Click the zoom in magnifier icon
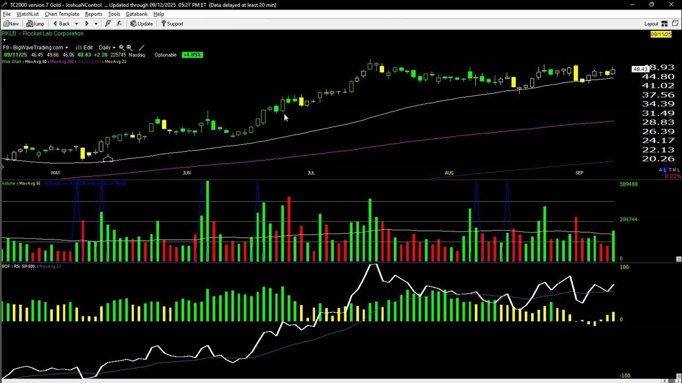This screenshot has height=383, width=682. point(121,47)
